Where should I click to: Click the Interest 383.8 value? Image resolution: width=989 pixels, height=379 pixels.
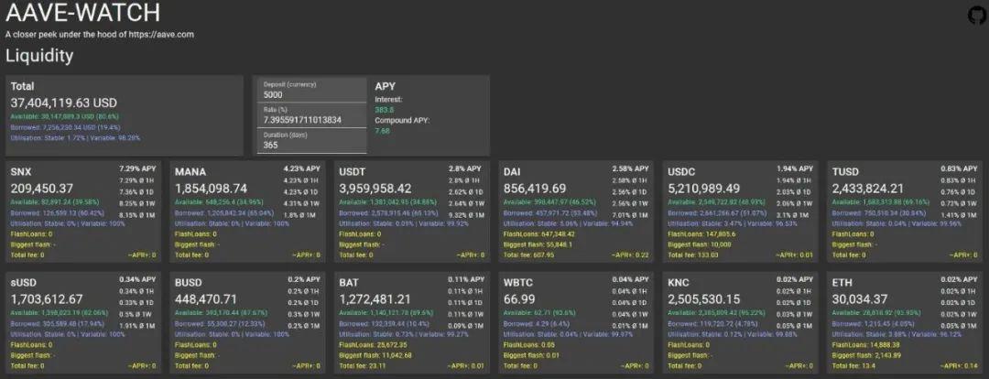[x=384, y=109]
